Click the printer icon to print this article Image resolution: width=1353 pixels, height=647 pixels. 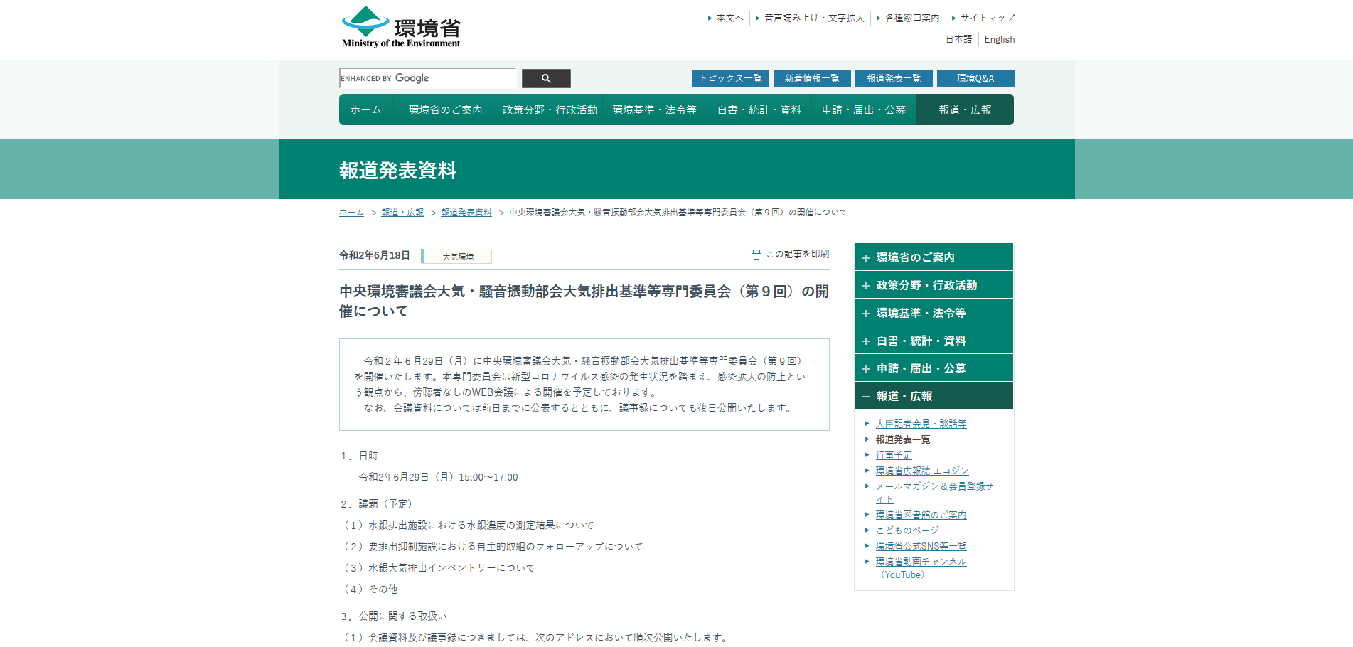755,254
